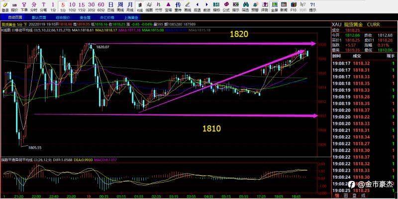Image resolution: width=398 pixels, height=199 pixels.
Task: Open the 筛选 binoculars filter icon
Action: click(x=245, y=7)
